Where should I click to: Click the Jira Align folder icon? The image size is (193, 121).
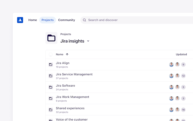point(51,65)
